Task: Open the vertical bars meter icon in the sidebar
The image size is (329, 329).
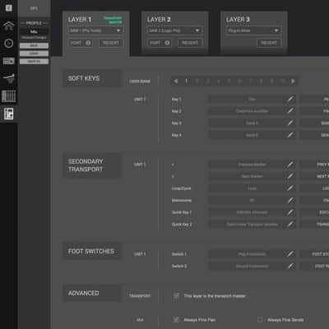Action: tap(8, 96)
